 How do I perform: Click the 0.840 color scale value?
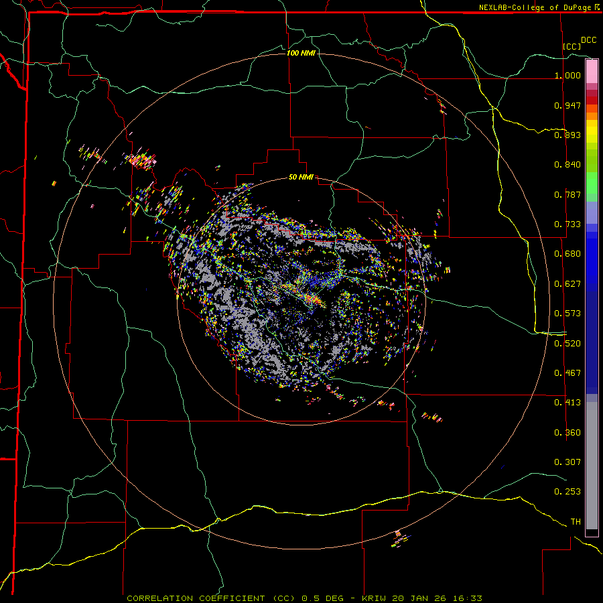pyautogui.click(x=567, y=165)
